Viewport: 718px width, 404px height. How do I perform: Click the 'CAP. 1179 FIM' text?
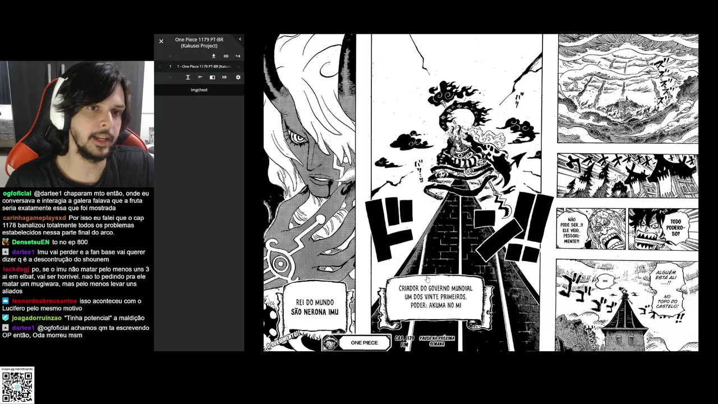(x=404, y=341)
